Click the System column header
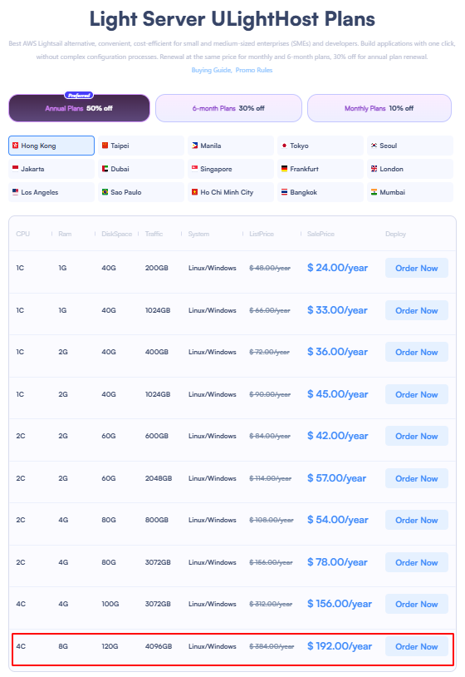Screen dimensions: 465x677 pos(198,234)
